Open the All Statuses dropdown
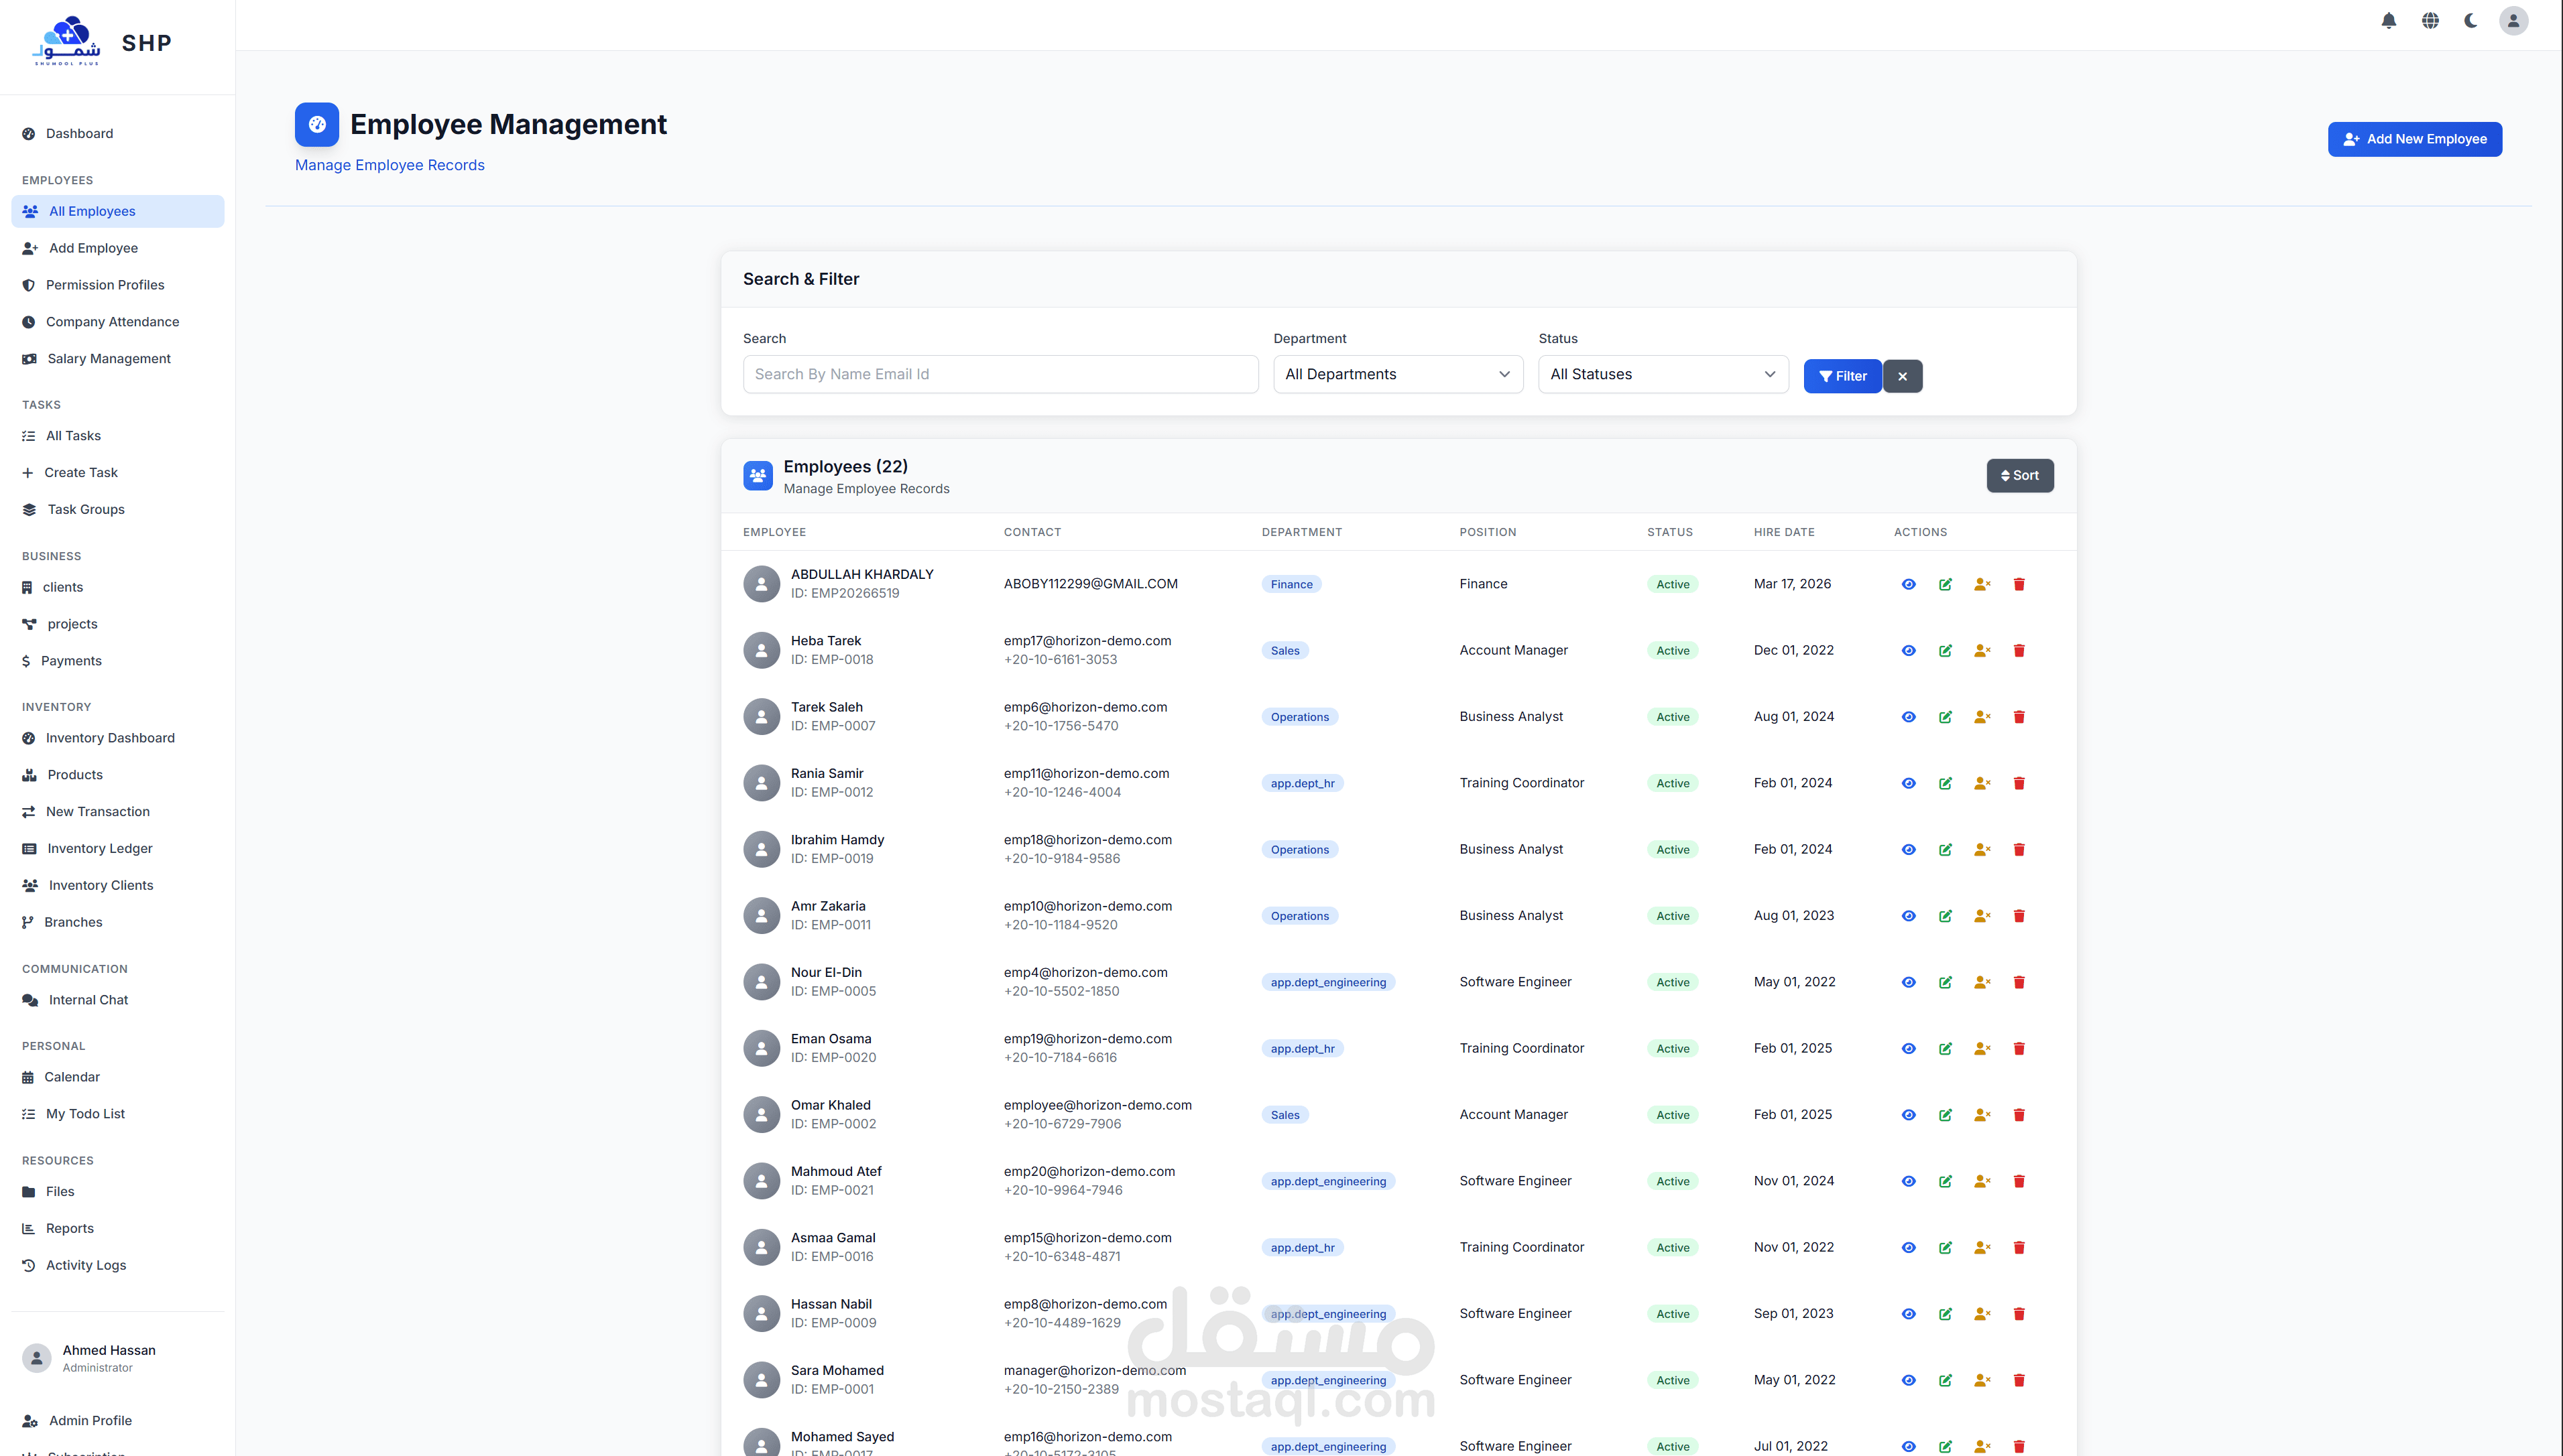Image resolution: width=2563 pixels, height=1456 pixels. coord(1662,374)
